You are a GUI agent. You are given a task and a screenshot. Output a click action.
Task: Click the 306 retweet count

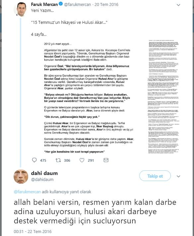67,160
